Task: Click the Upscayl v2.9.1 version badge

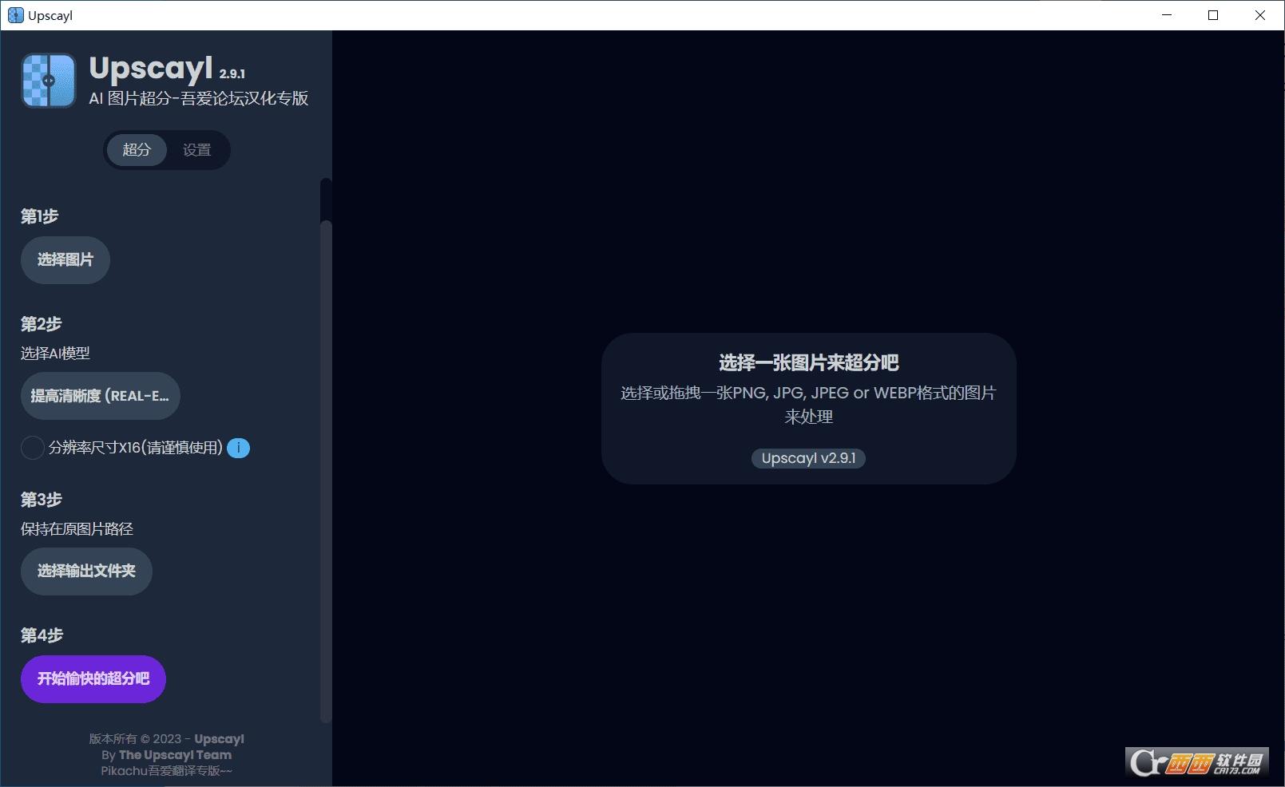Action: point(808,458)
